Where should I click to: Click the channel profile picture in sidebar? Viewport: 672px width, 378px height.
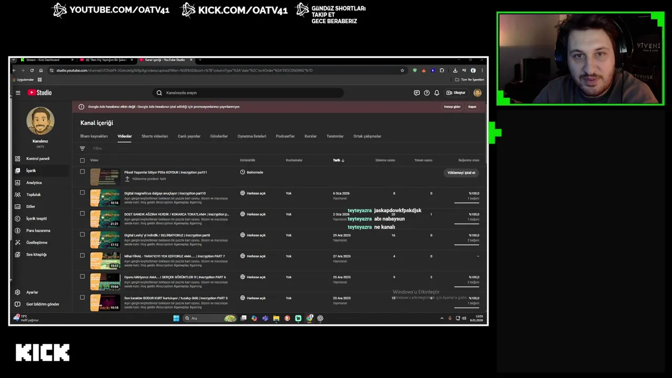coord(40,121)
